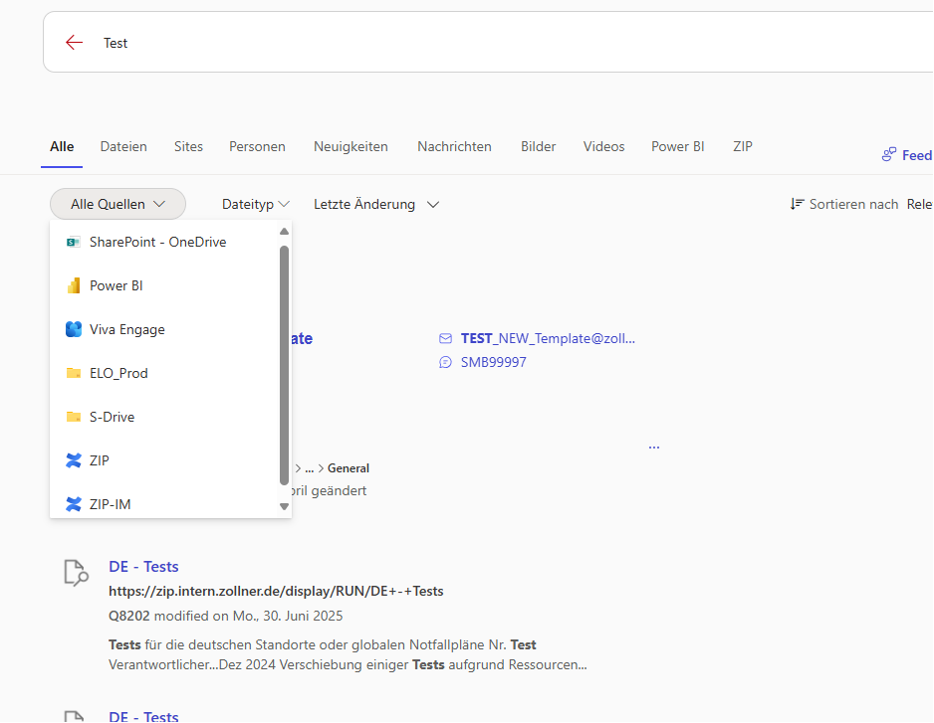Screen dimensions: 934x723
Task: Click the snippet line starting "Tests für die deutschen"
Action: click(x=323, y=645)
